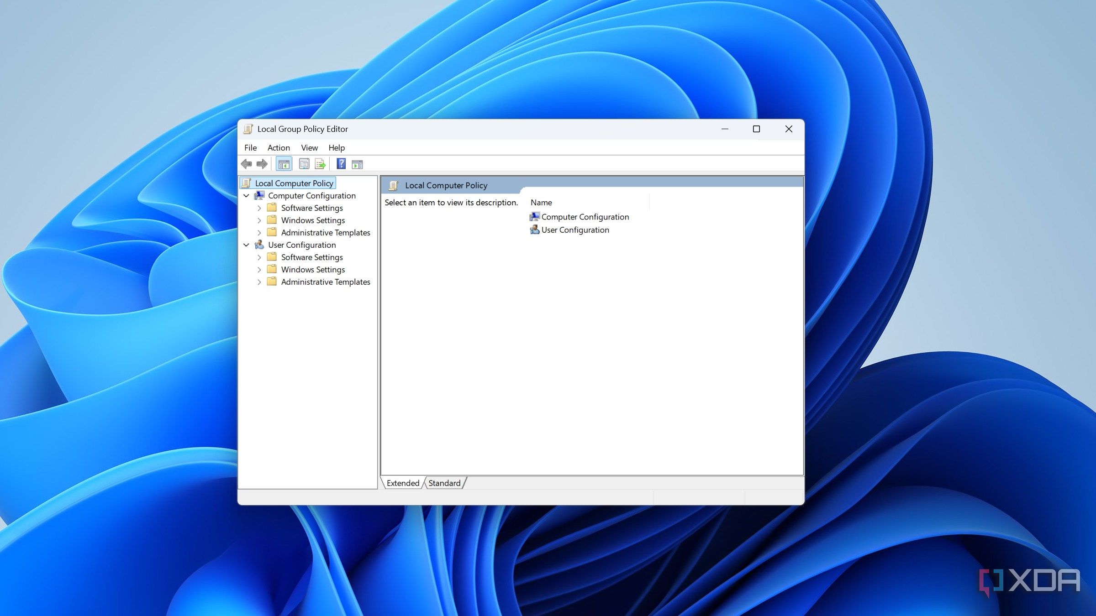
Task: Click the scroll icon in right pane header
Action: tap(393, 185)
